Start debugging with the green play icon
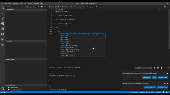The image size is (170, 95). [x=23, y=7]
